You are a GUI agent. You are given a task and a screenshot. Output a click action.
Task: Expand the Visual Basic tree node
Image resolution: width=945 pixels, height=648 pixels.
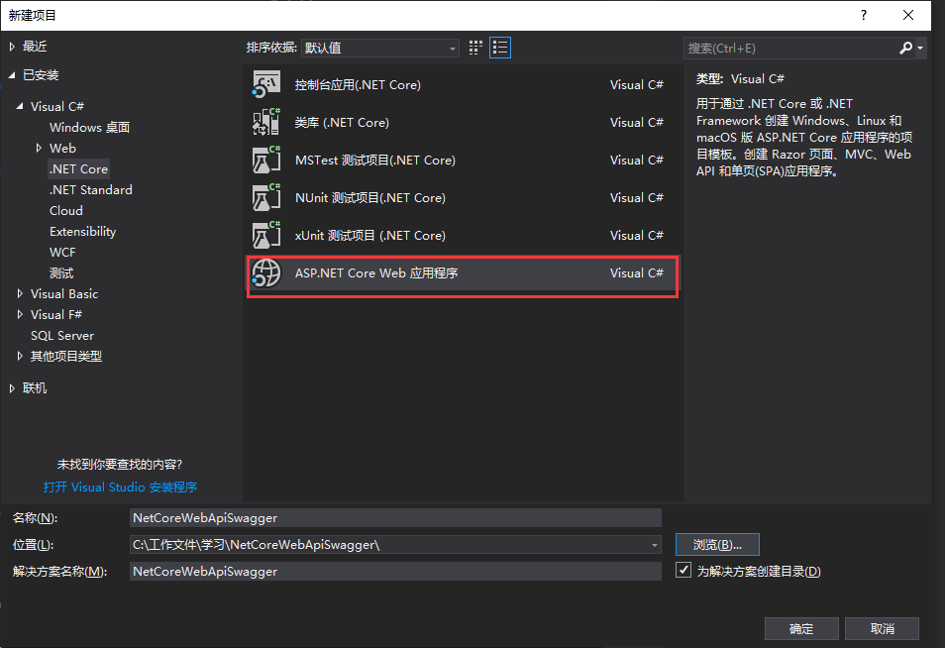[x=20, y=293]
